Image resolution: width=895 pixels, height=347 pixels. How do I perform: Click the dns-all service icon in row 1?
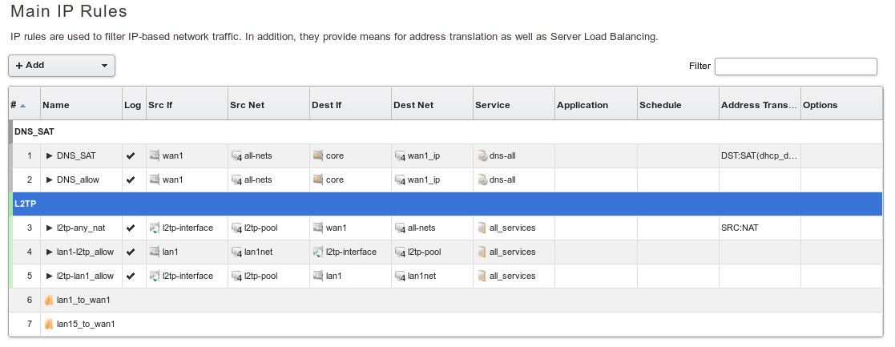pos(482,155)
